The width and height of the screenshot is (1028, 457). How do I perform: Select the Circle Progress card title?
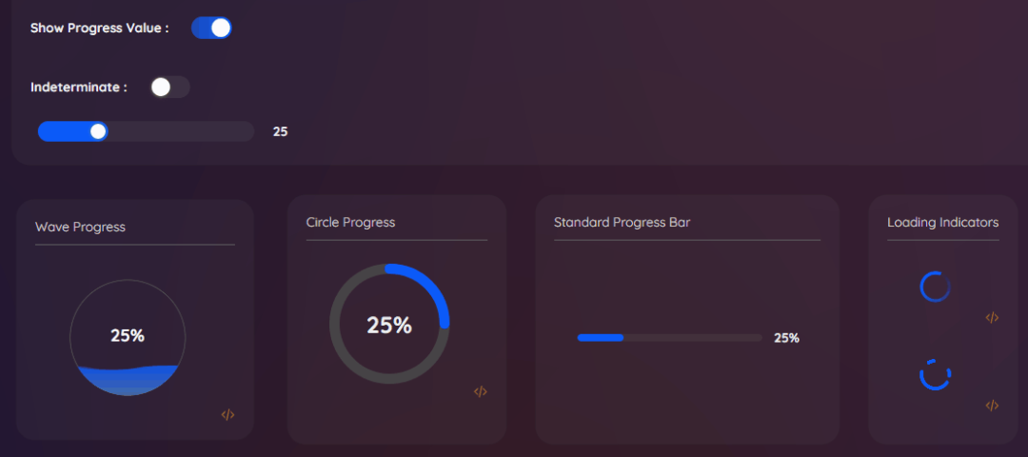(x=350, y=222)
